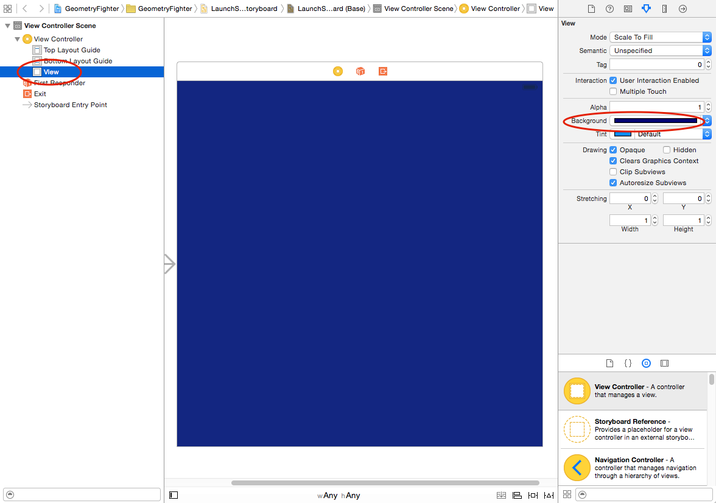Click the wAny hAny size class control
Screen dimensions: 716x503
pos(339,495)
